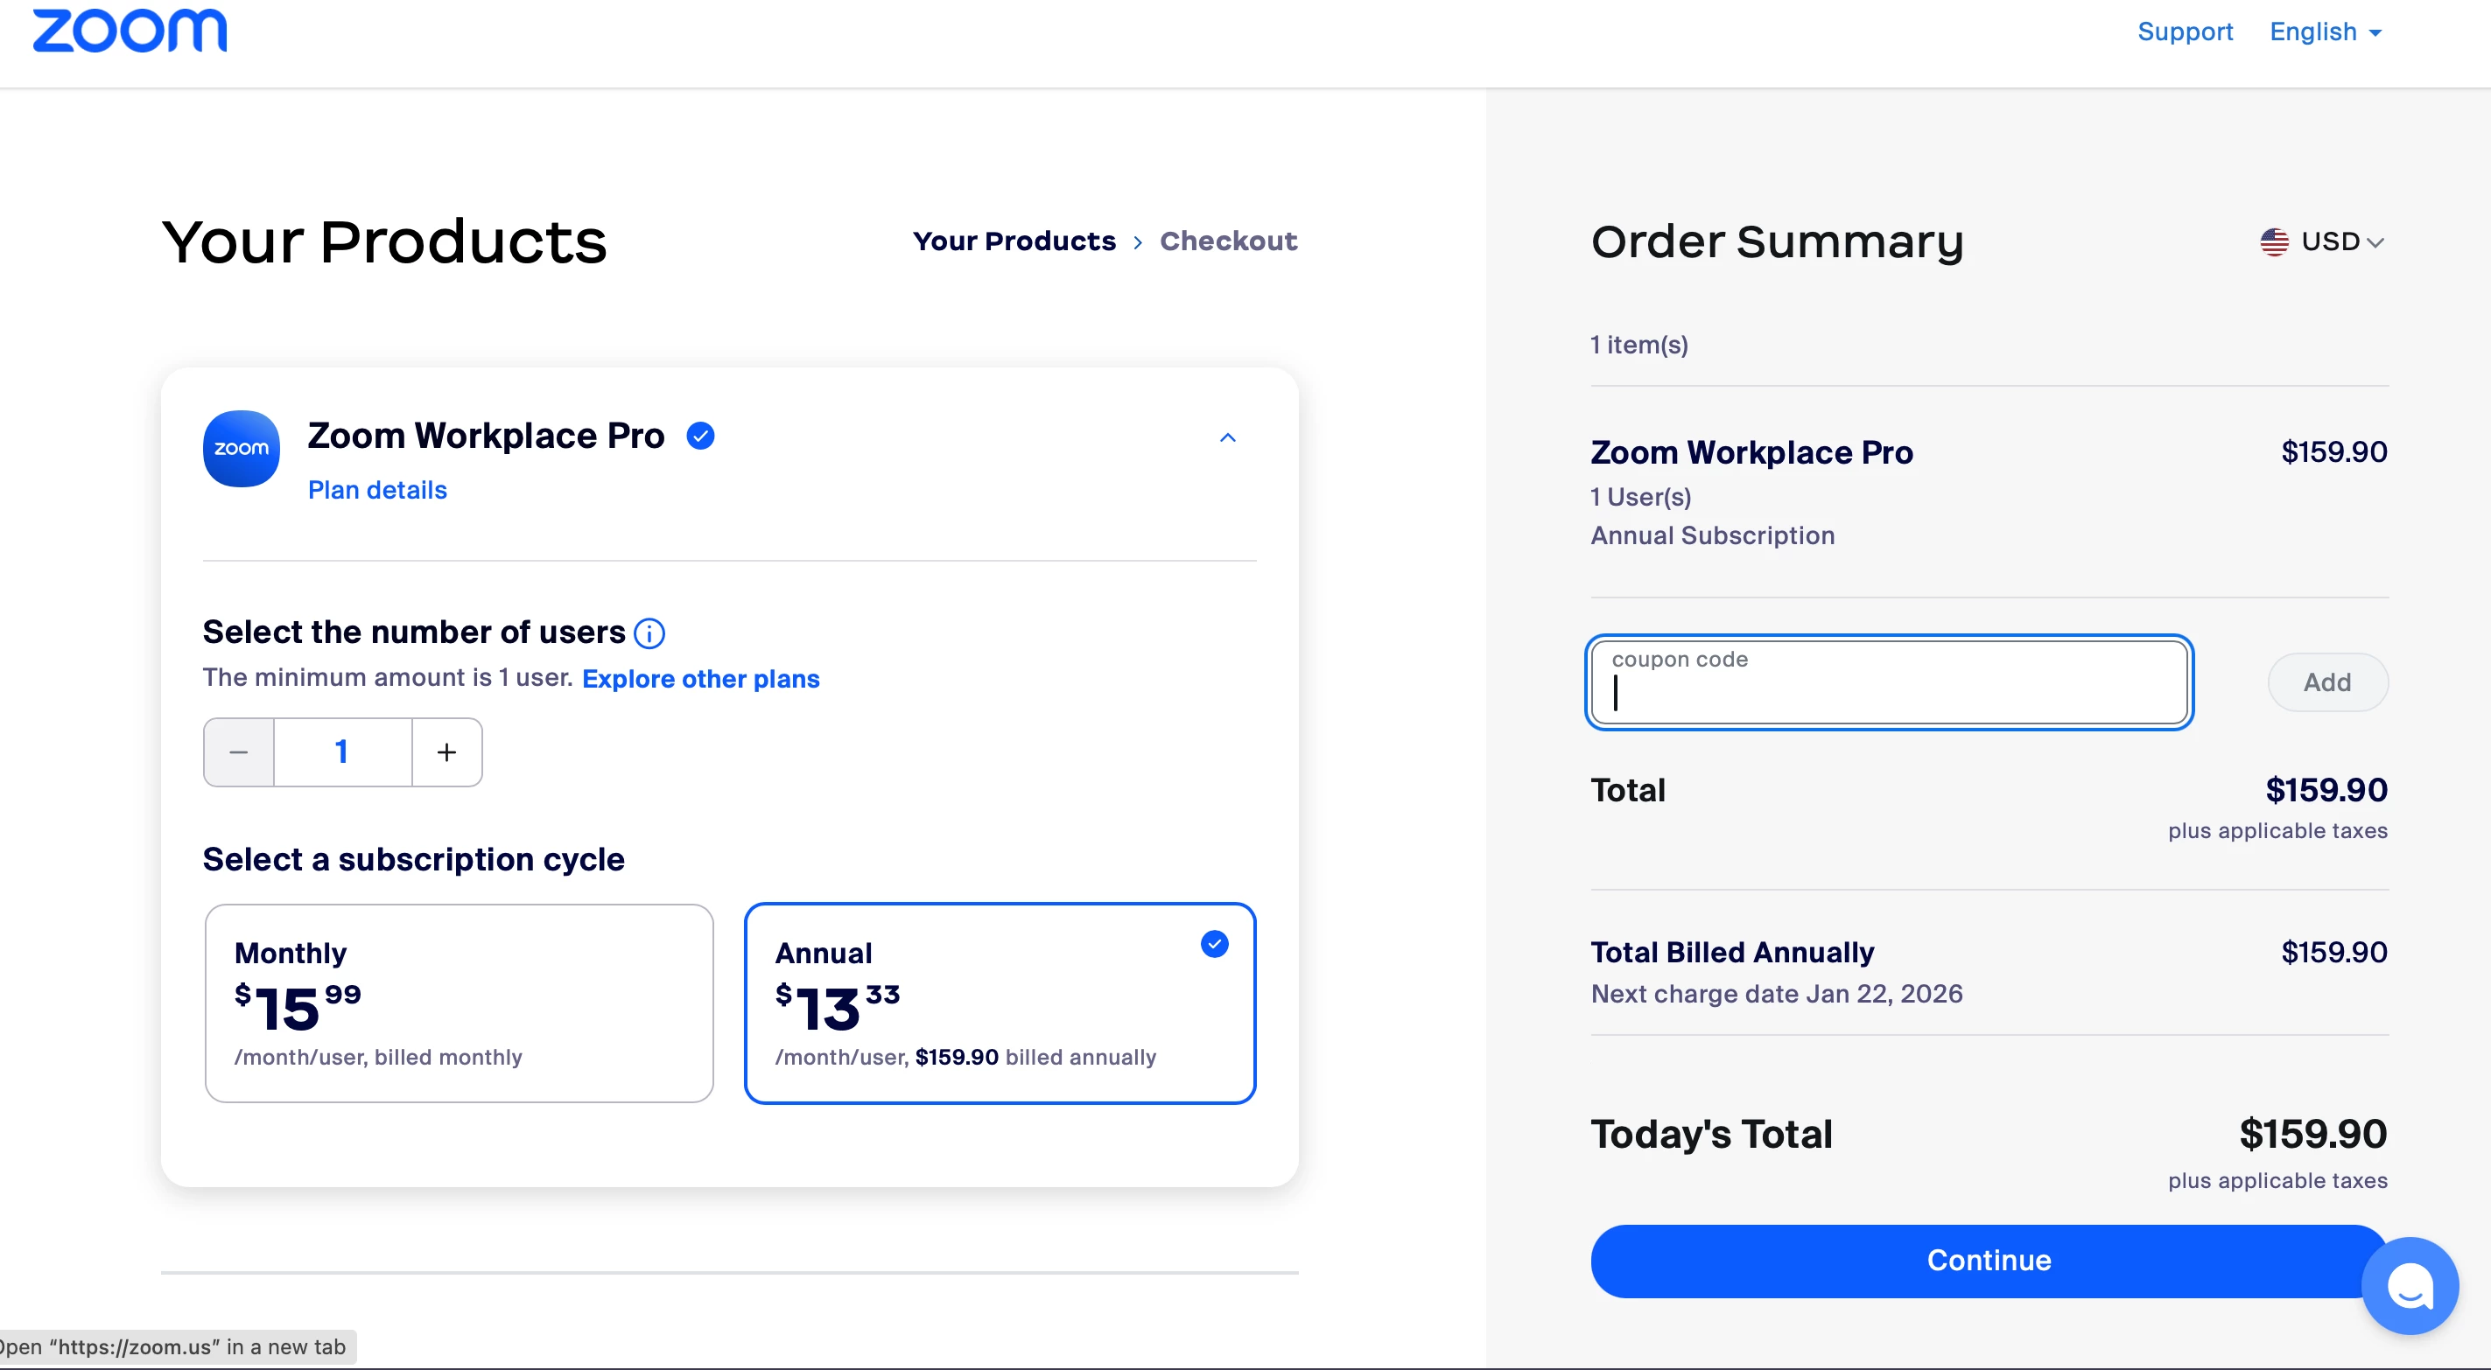Click the Zoom logo in header

[130, 31]
